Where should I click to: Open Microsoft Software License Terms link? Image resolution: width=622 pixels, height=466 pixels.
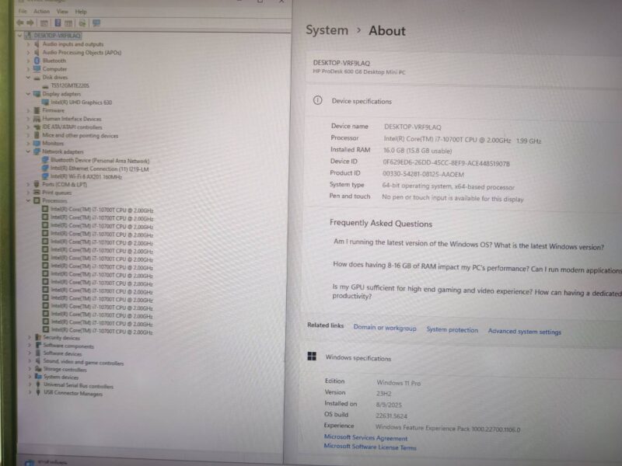[x=370, y=447]
